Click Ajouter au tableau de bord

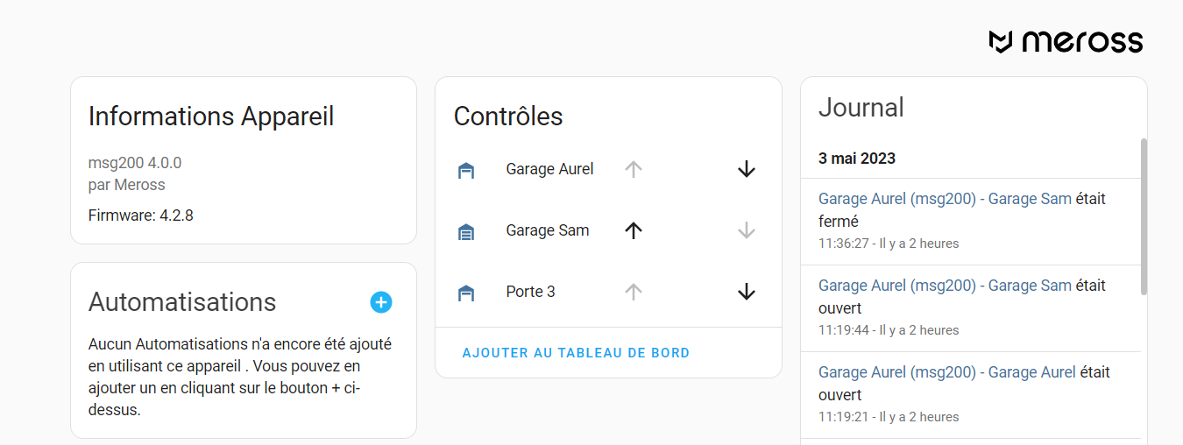[x=576, y=353]
